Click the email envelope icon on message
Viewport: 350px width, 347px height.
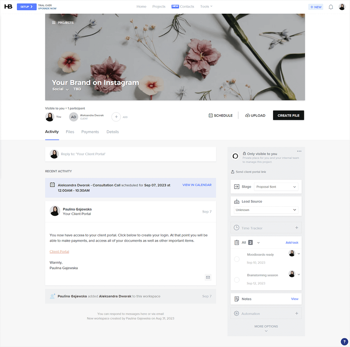208,277
